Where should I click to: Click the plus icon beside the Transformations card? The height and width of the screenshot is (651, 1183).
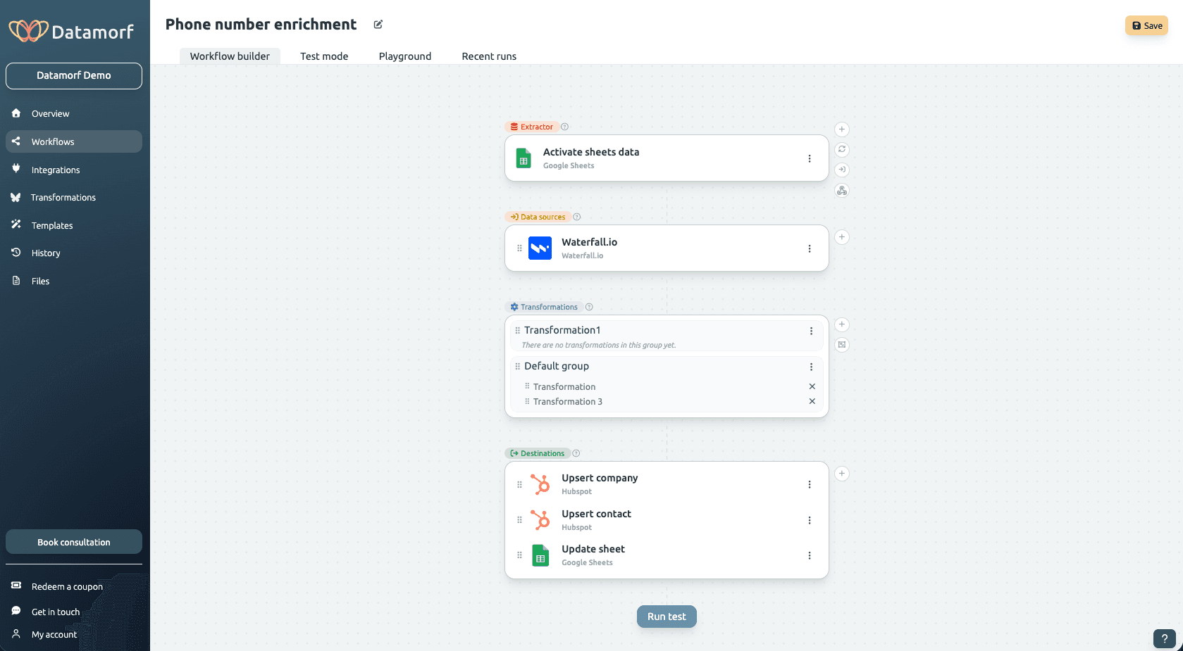coord(841,324)
